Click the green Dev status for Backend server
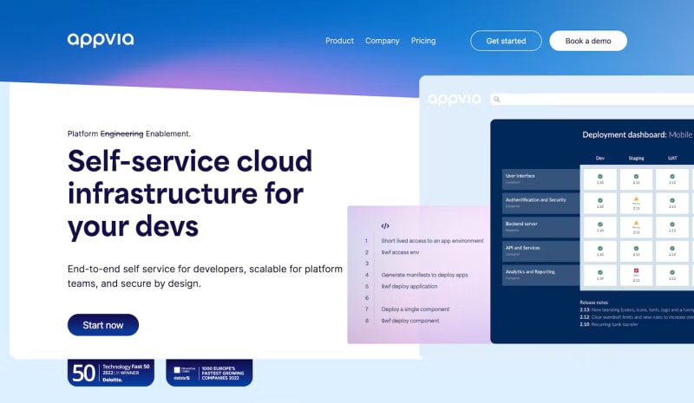 coord(600,226)
